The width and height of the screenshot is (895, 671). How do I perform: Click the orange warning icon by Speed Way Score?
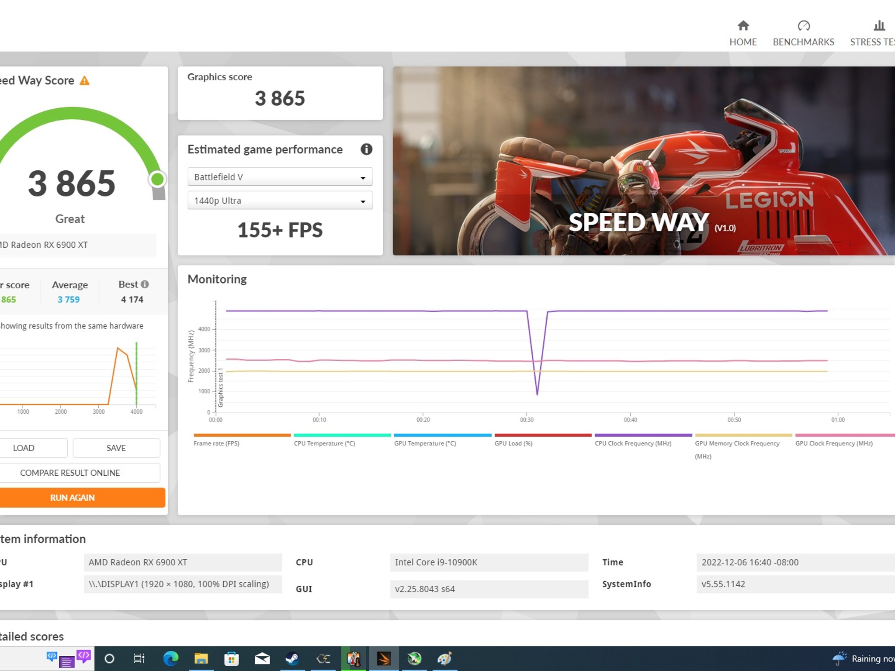84,81
